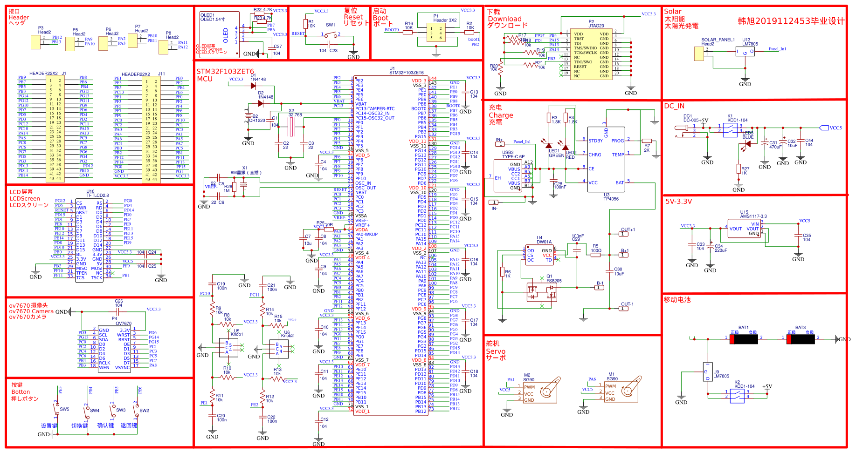Click the BAT3 battery symbol
Screen dimensions: 856x452
800,339
